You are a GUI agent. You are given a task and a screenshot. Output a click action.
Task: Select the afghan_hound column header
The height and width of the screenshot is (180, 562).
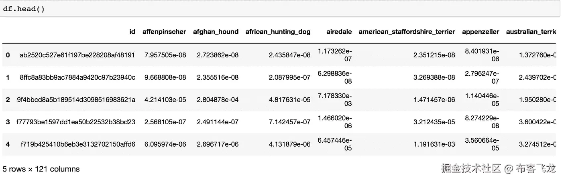[x=216, y=32]
